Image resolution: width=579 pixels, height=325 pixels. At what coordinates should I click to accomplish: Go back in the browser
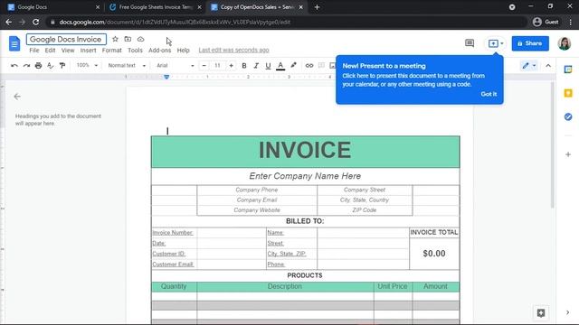8,22
